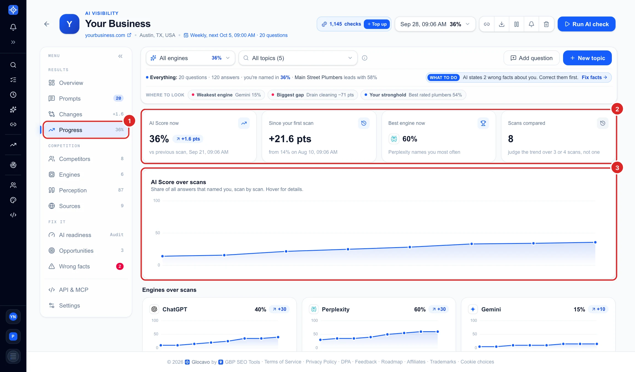The height and width of the screenshot is (372, 635).
Task: Select Changes in the menu
Action: [86, 114]
